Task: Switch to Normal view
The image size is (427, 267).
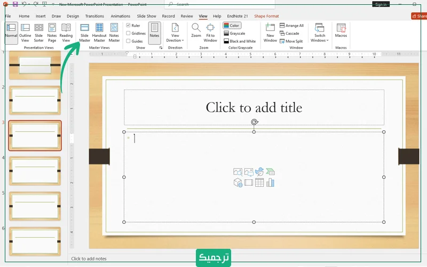Action: pos(11,33)
